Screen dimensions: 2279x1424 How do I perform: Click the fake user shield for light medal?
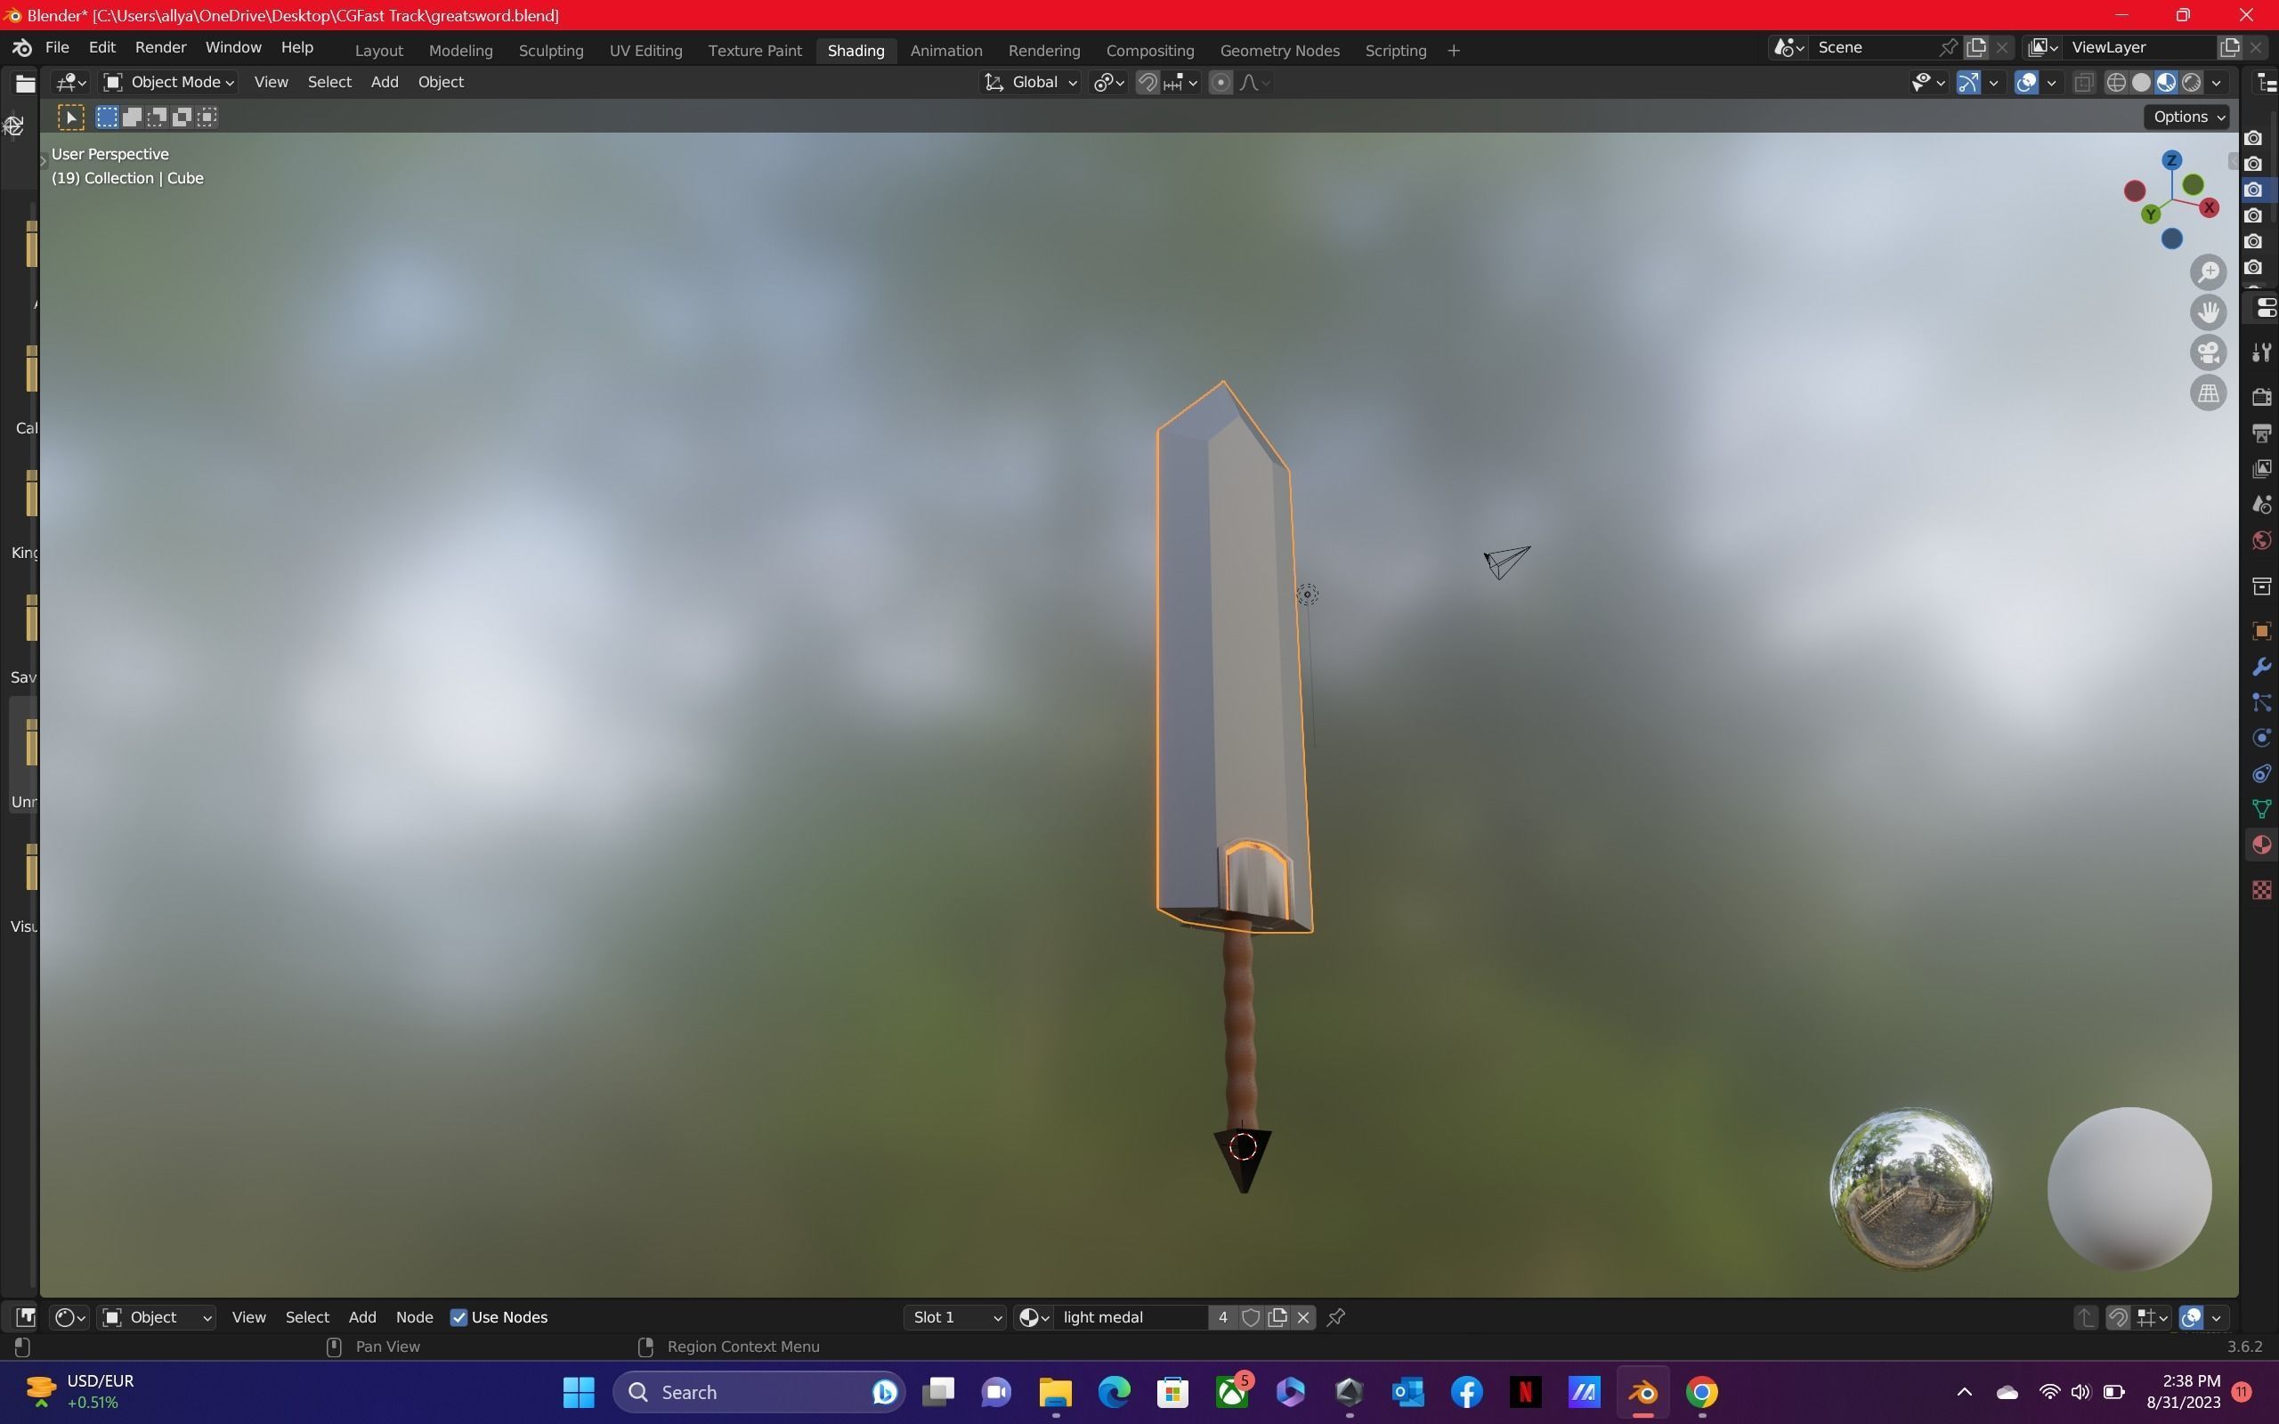point(1251,1317)
